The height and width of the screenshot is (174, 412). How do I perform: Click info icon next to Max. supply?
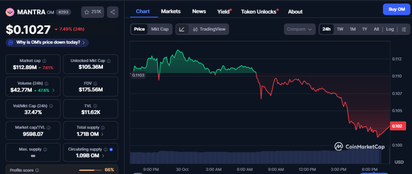45,149
